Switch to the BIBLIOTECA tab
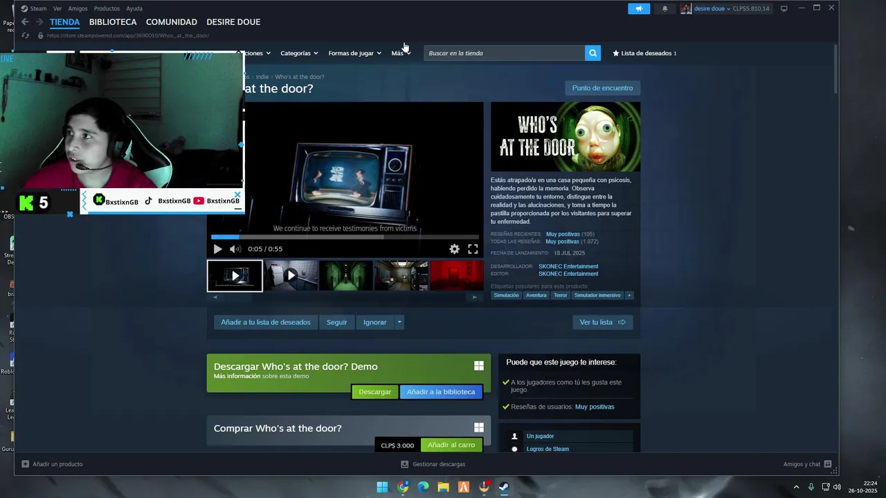 pos(113,22)
